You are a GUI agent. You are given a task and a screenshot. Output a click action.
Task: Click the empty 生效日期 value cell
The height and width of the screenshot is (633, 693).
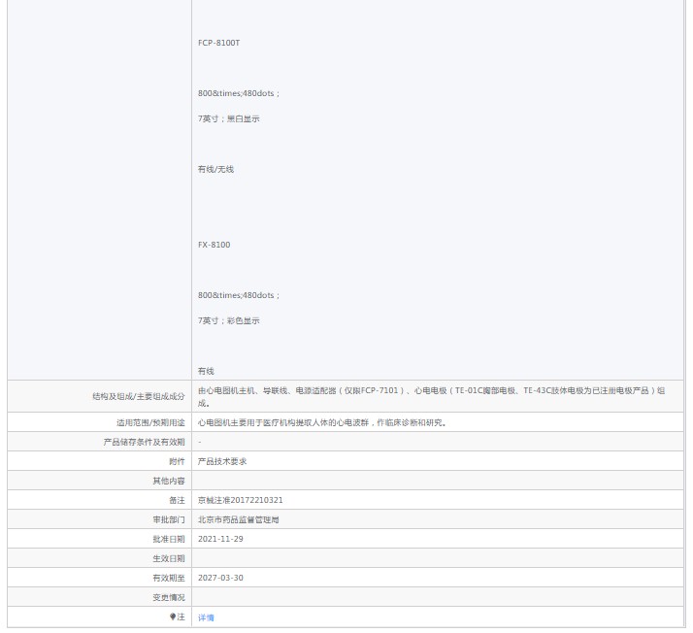click(437, 558)
